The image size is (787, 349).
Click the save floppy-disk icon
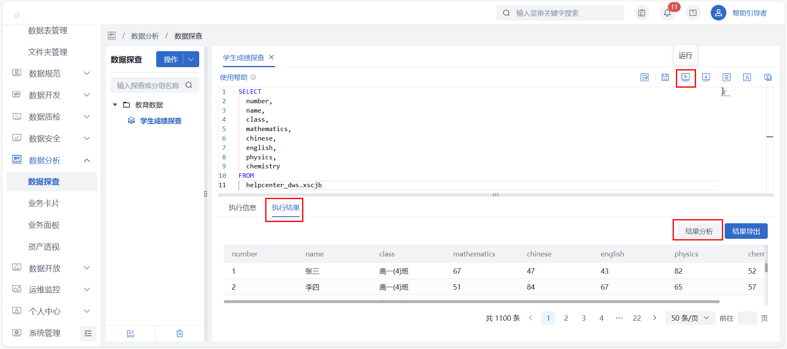point(665,77)
